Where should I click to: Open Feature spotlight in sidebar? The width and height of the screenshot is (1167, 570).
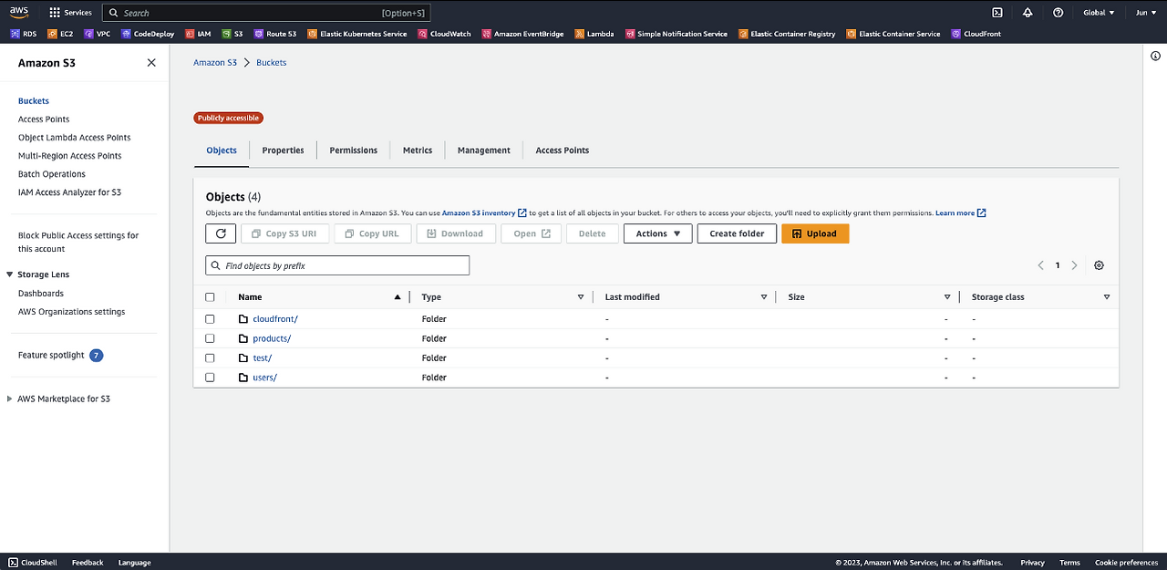[x=51, y=355]
